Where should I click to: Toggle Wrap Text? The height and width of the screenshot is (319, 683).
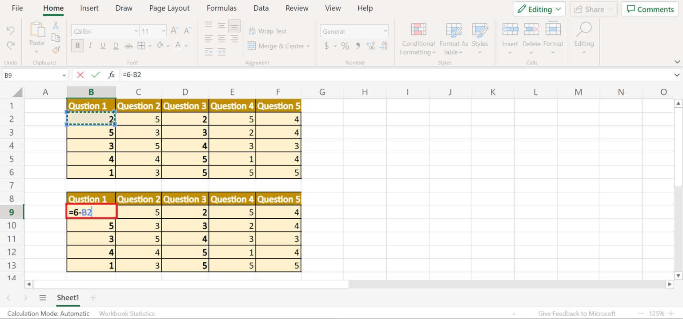(x=267, y=31)
